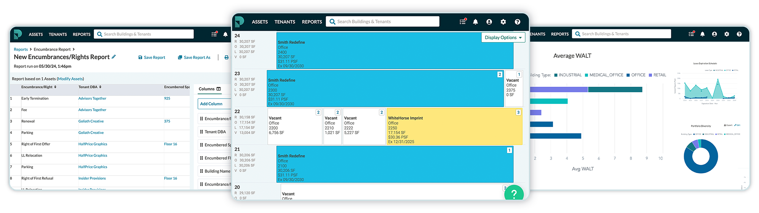Click the search field in the Encumbrance Report window
Viewport: 759px width, 213px height.
click(x=147, y=34)
